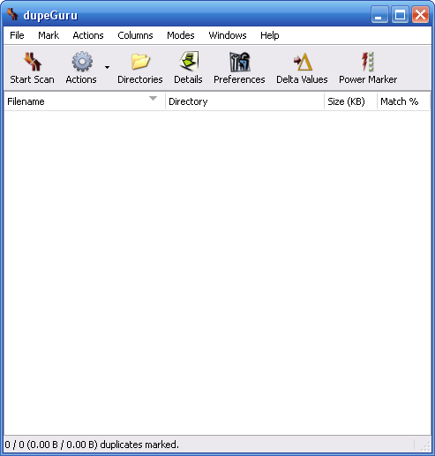Click the Actions gear icon

(x=82, y=62)
